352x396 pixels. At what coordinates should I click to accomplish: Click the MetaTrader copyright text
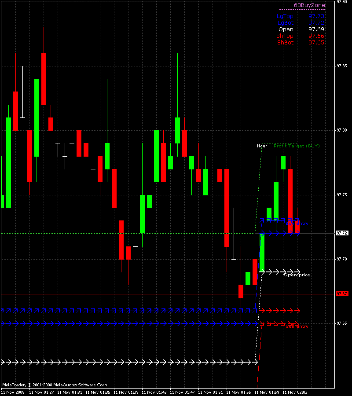click(55, 385)
